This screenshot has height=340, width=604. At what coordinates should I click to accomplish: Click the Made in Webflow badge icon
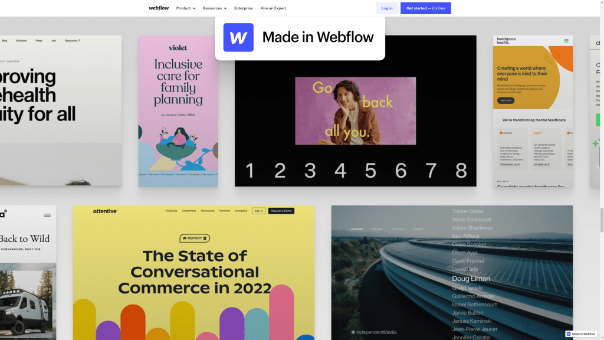tap(569, 334)
